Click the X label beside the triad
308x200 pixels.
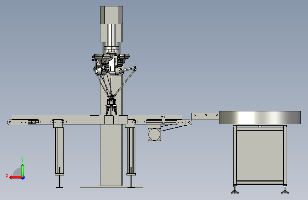click(x=7, y=175)
